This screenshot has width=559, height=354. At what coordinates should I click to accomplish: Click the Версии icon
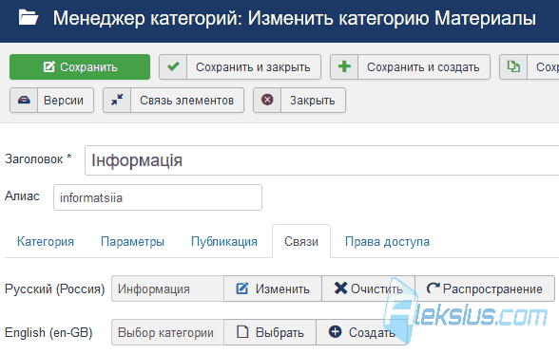tap(24, 100)
